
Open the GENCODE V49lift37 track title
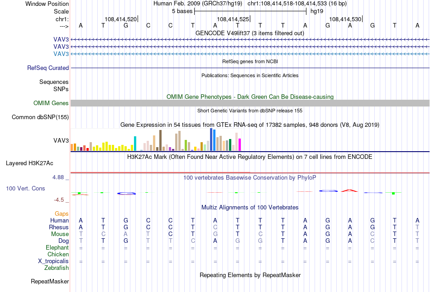pos(250,33)
